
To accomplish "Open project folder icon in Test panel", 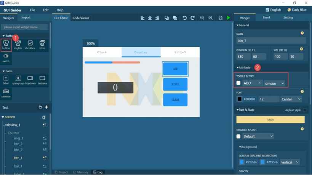I will [40, 107].
